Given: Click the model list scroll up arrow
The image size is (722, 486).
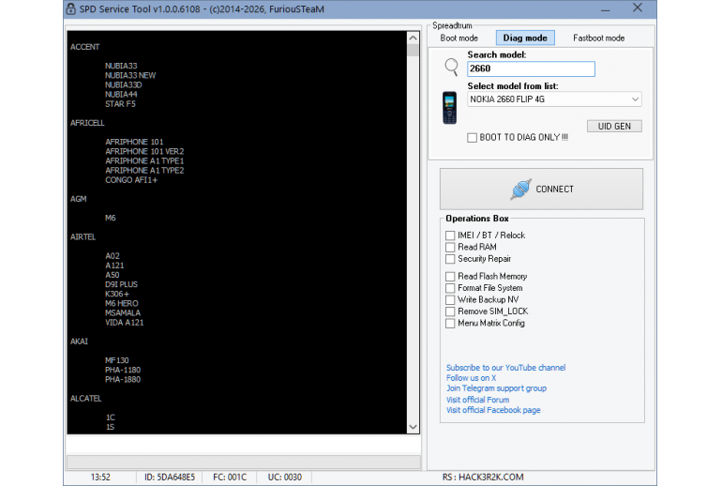Looking at the screenshot, I should pos(414,38).
